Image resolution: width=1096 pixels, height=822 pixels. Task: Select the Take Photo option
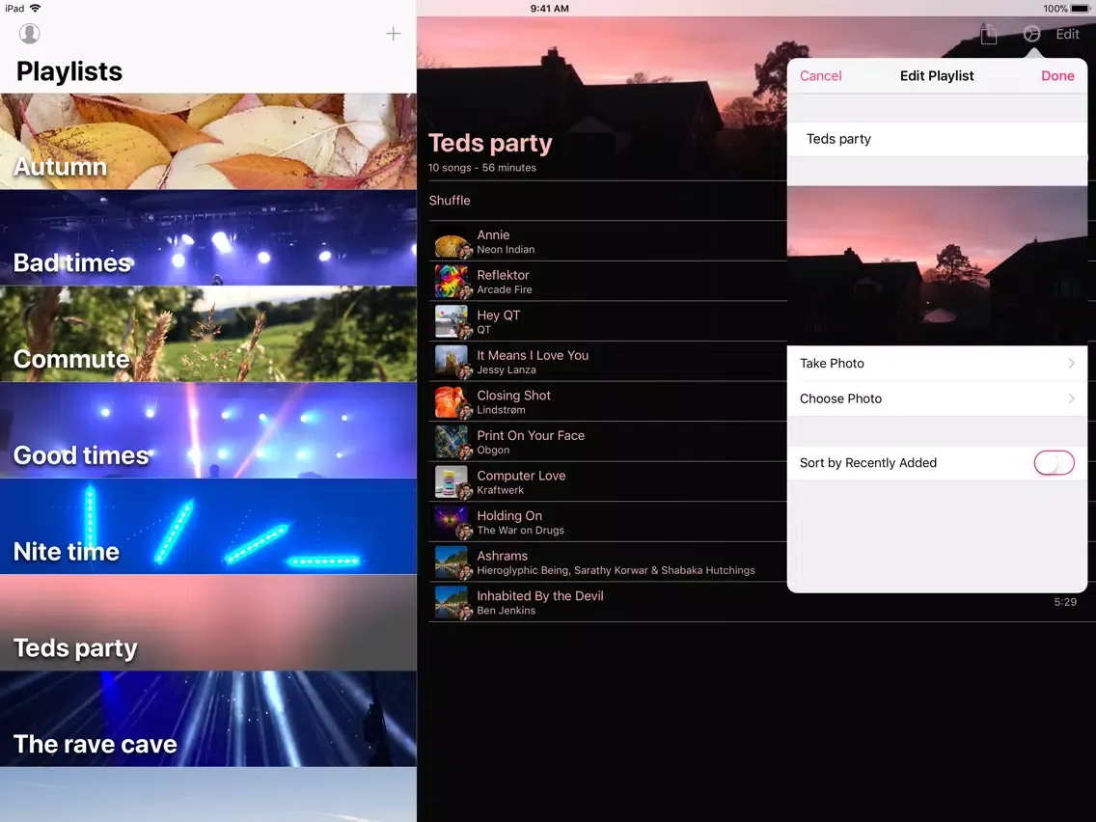coord(938,363)
